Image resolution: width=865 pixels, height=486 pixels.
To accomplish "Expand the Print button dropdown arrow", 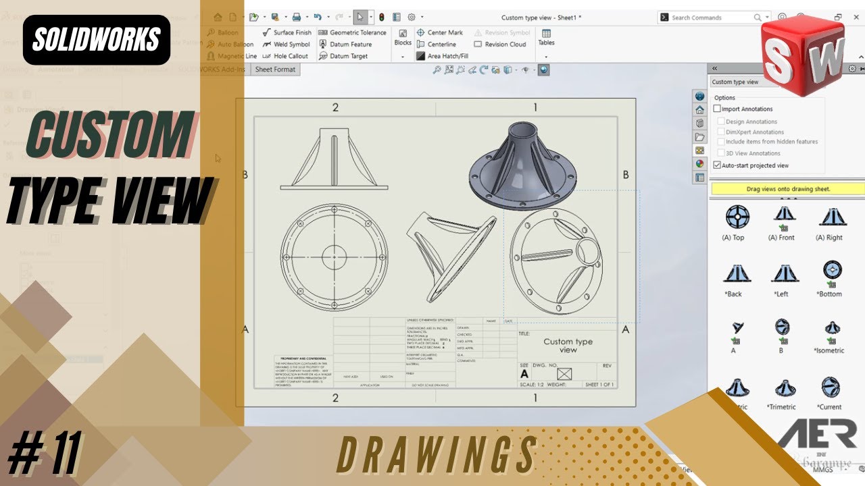I will point(307,17).
